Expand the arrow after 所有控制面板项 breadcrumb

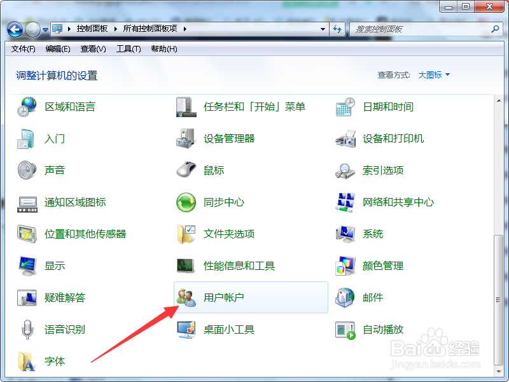(x=185, y=29)
